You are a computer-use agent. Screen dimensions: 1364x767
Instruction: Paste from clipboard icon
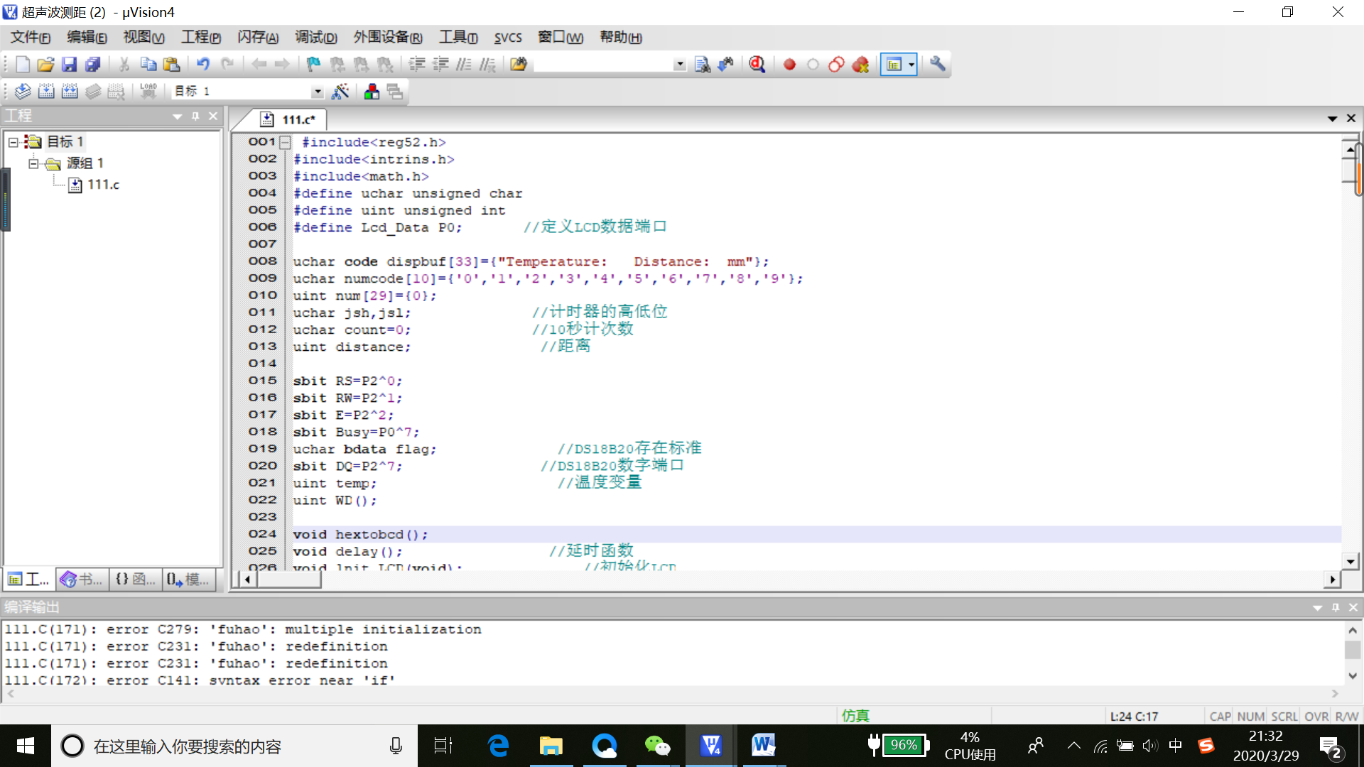pyautogui.click(x=171, y=65)
